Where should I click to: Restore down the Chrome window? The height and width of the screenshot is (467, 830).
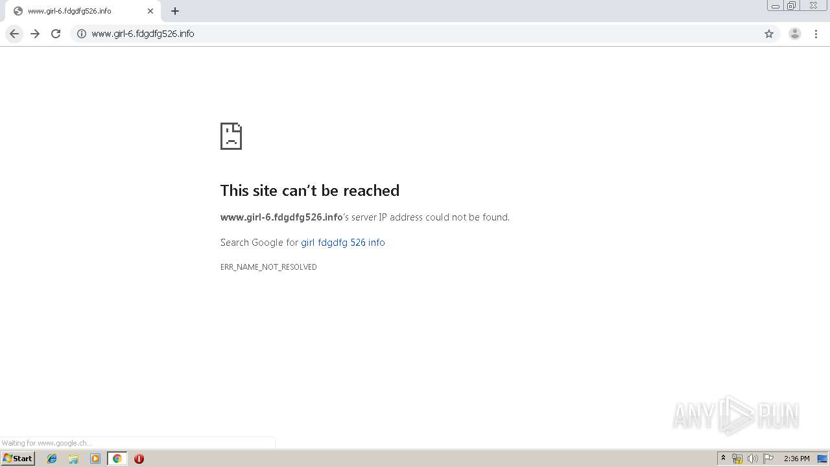pos(792,6)
